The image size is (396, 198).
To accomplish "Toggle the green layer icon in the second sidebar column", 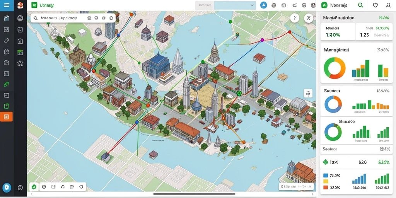I will click(x=20, y=52).
